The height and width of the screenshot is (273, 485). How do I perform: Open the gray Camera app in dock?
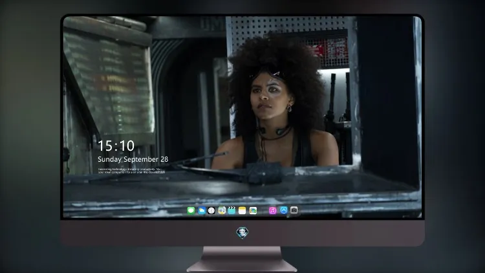[294, 210]
